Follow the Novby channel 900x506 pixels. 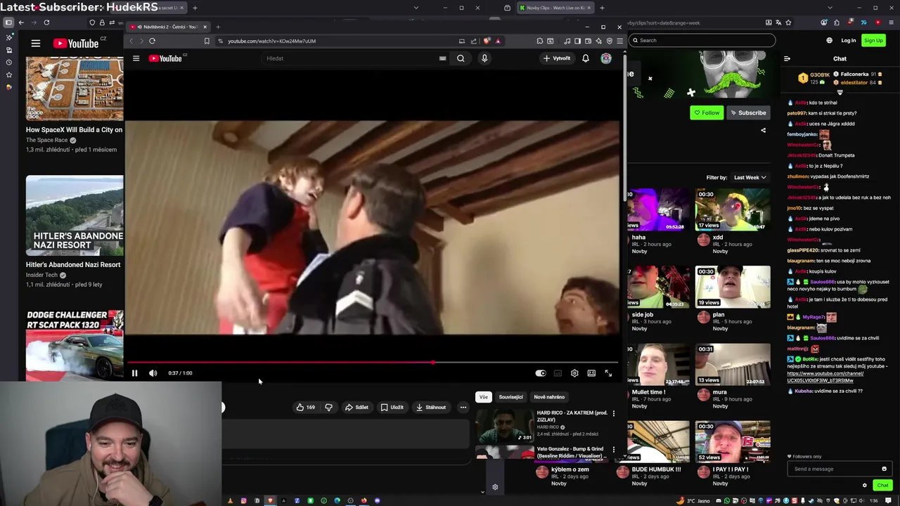click(x=707, y=112)
